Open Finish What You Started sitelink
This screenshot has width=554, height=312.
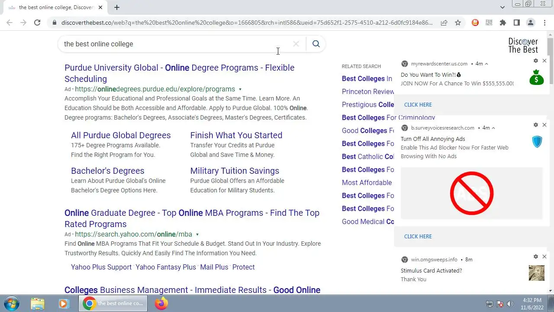click(x=236, y=135)
